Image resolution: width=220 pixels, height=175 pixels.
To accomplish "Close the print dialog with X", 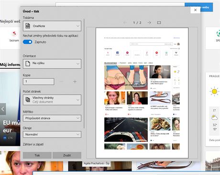I will pos(195,10).
